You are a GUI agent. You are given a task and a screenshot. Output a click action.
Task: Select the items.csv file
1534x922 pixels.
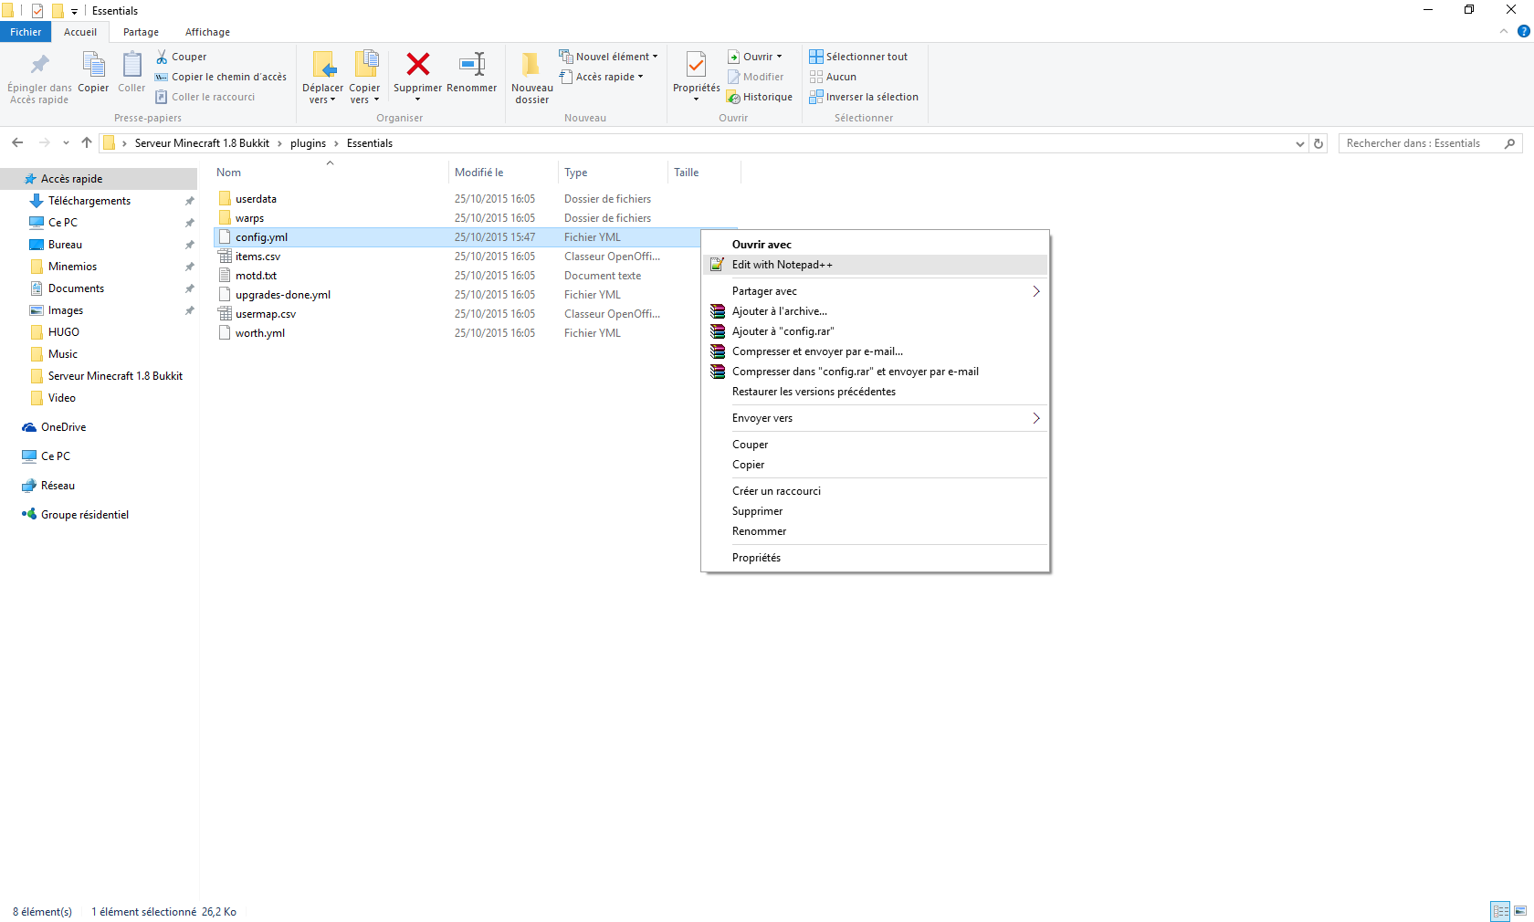tap(257, 257)
